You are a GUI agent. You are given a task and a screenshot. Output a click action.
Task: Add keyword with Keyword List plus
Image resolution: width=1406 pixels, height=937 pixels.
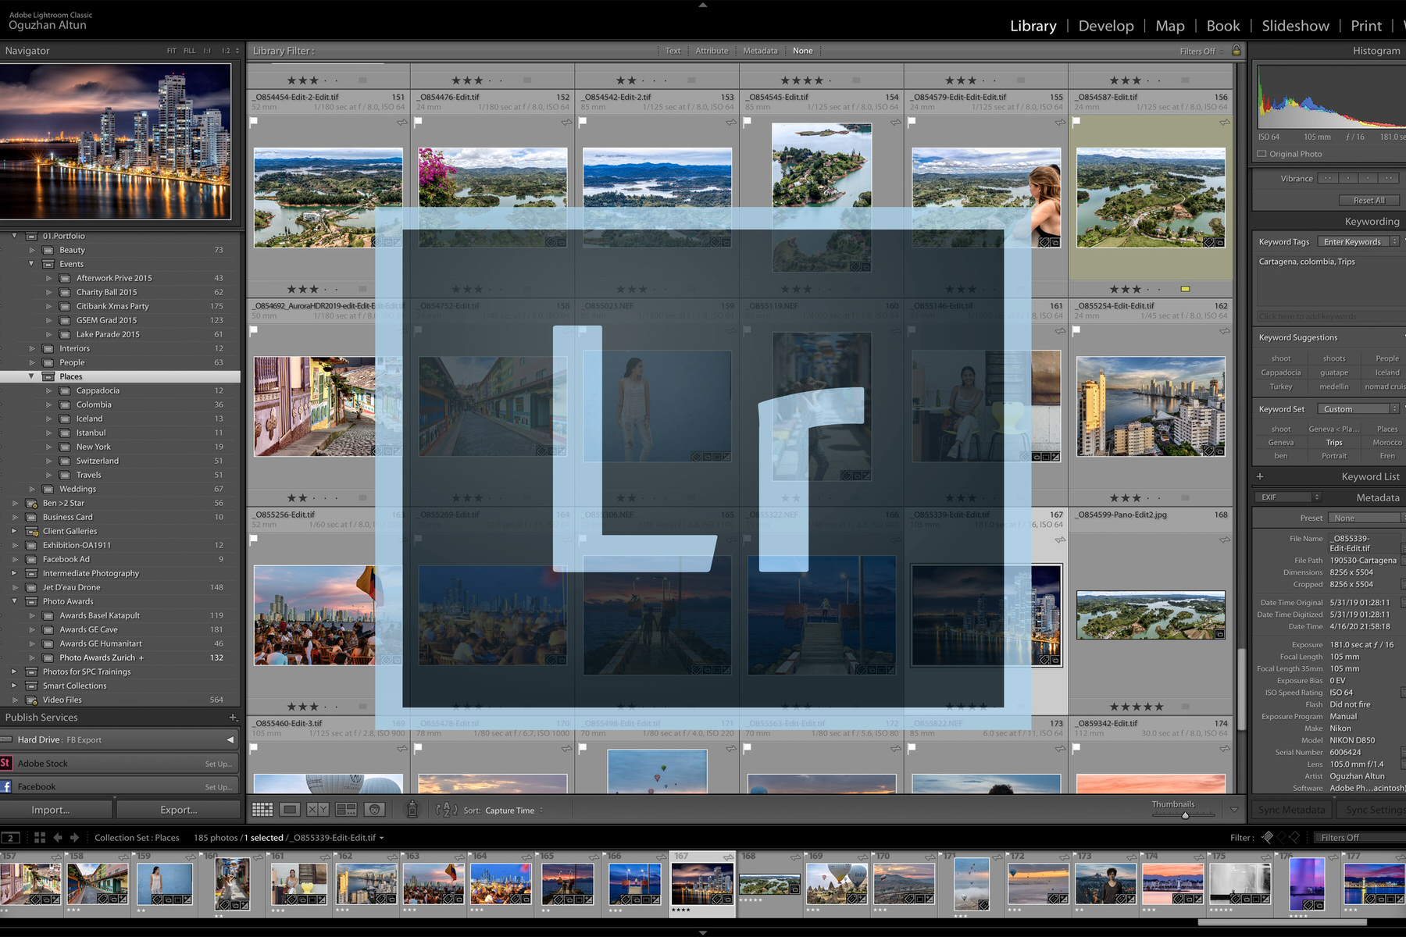[x=1260, y=476]
